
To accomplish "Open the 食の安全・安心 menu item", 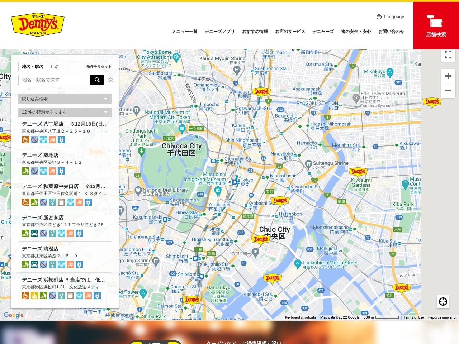I will click(356, 32).
